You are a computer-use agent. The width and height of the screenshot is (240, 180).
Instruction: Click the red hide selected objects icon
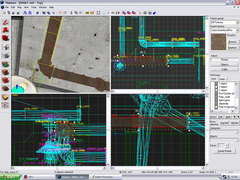[x=60, y=13]
